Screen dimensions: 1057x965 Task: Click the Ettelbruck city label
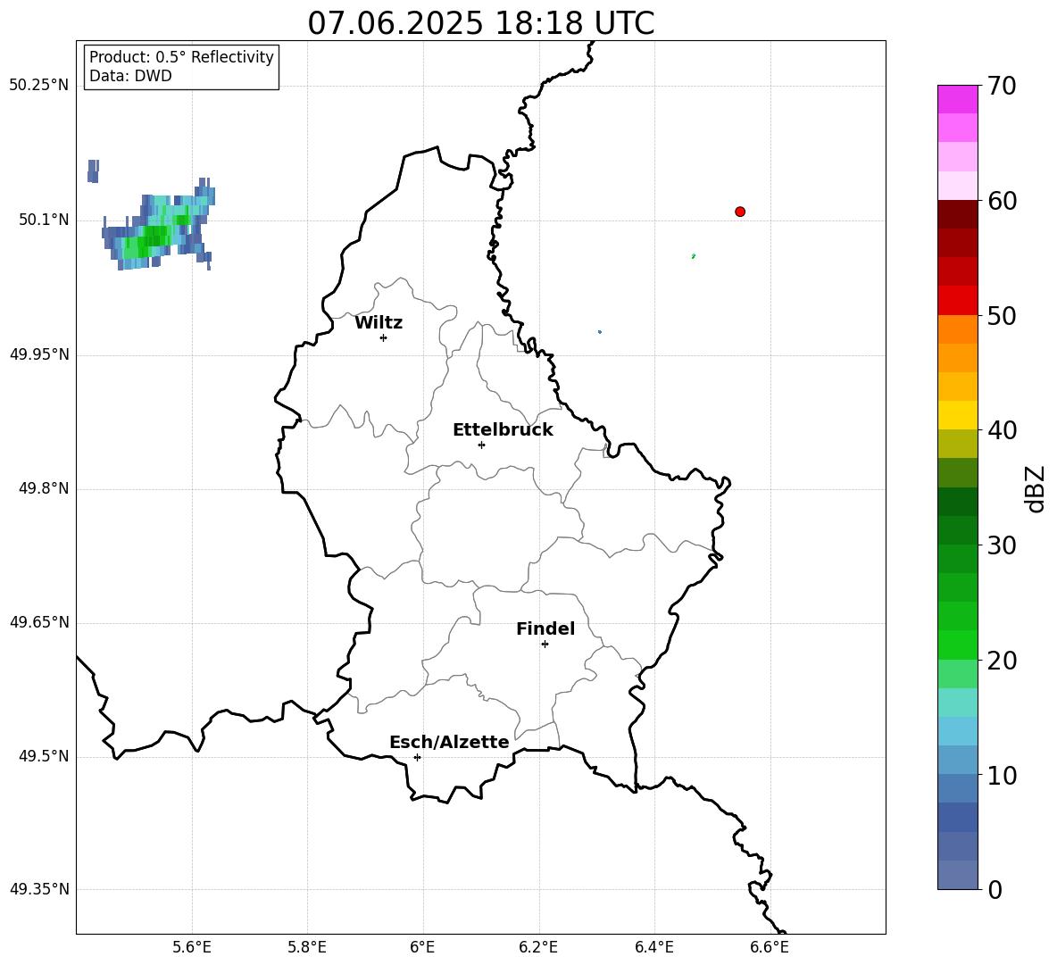coord(503,430)
